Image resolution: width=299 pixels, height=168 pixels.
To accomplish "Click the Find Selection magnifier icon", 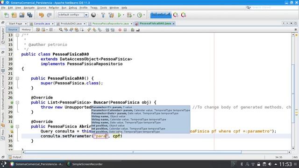I will point(61,30).
